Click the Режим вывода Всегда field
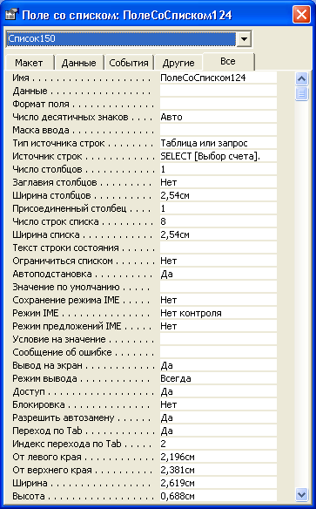The height and width of the screenshot is (509, 316). point(219,378)
